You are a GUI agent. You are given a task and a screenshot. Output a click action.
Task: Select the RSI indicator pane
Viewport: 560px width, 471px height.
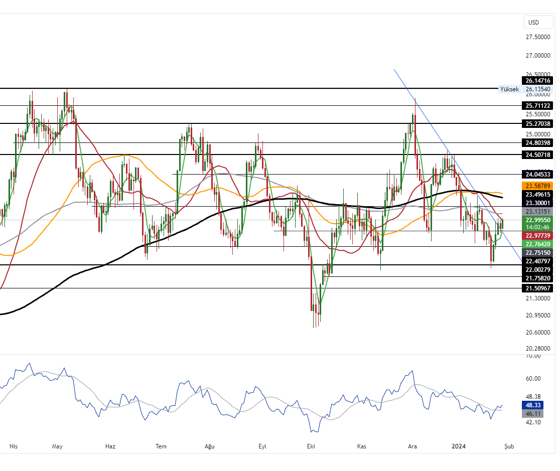coord(251,396)
